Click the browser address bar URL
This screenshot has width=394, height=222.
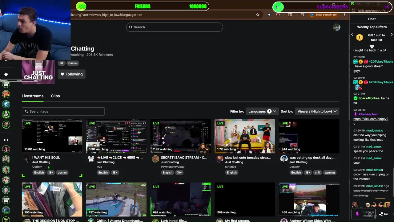pos(106,14)
